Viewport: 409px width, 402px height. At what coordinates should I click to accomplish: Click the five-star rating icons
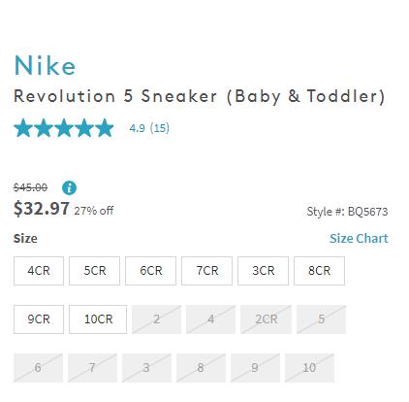64,128
